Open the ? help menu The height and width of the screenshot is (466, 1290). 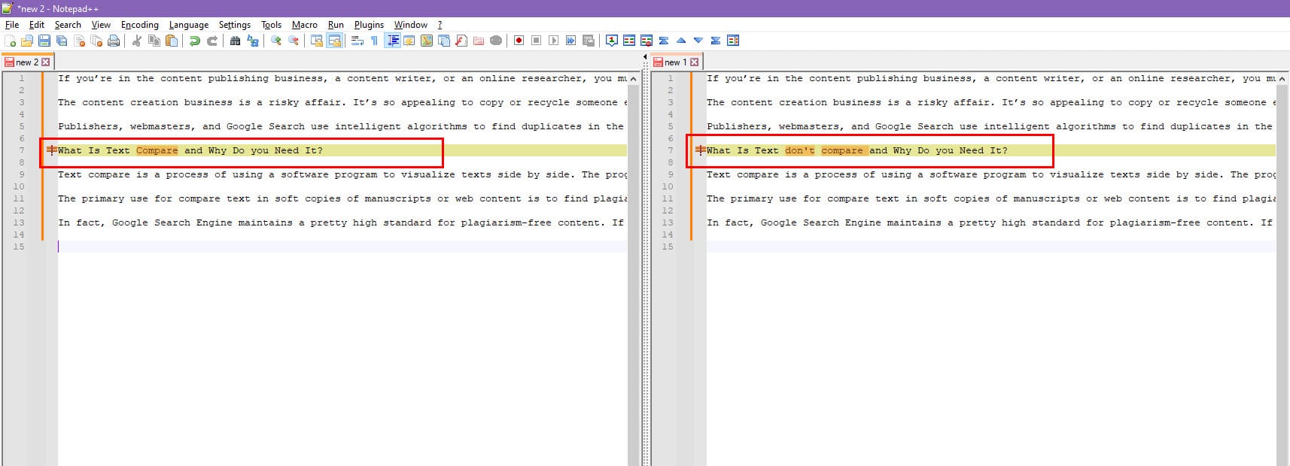coord(440,25)
